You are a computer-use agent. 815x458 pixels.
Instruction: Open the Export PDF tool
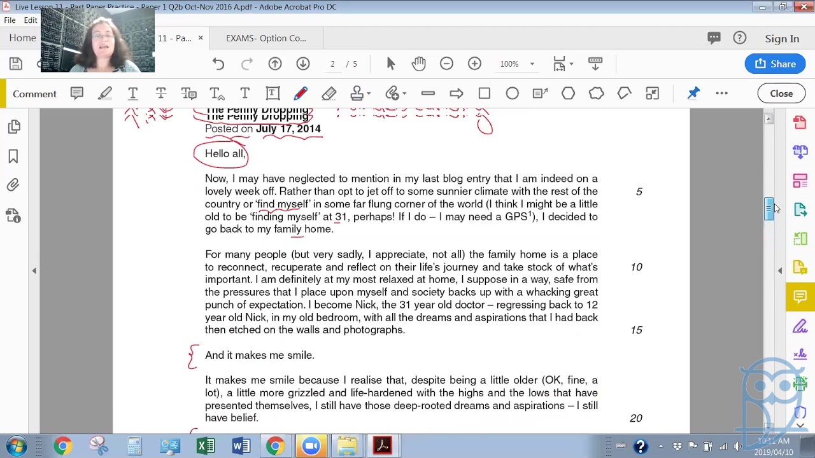[800, 210]
